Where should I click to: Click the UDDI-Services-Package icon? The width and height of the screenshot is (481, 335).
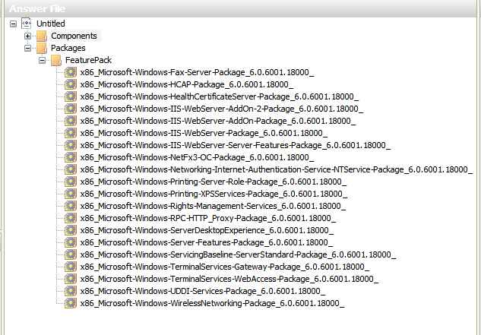tap(71, 291)
